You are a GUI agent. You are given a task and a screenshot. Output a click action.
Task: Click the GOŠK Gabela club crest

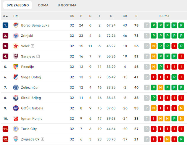(x=16, y=108)
